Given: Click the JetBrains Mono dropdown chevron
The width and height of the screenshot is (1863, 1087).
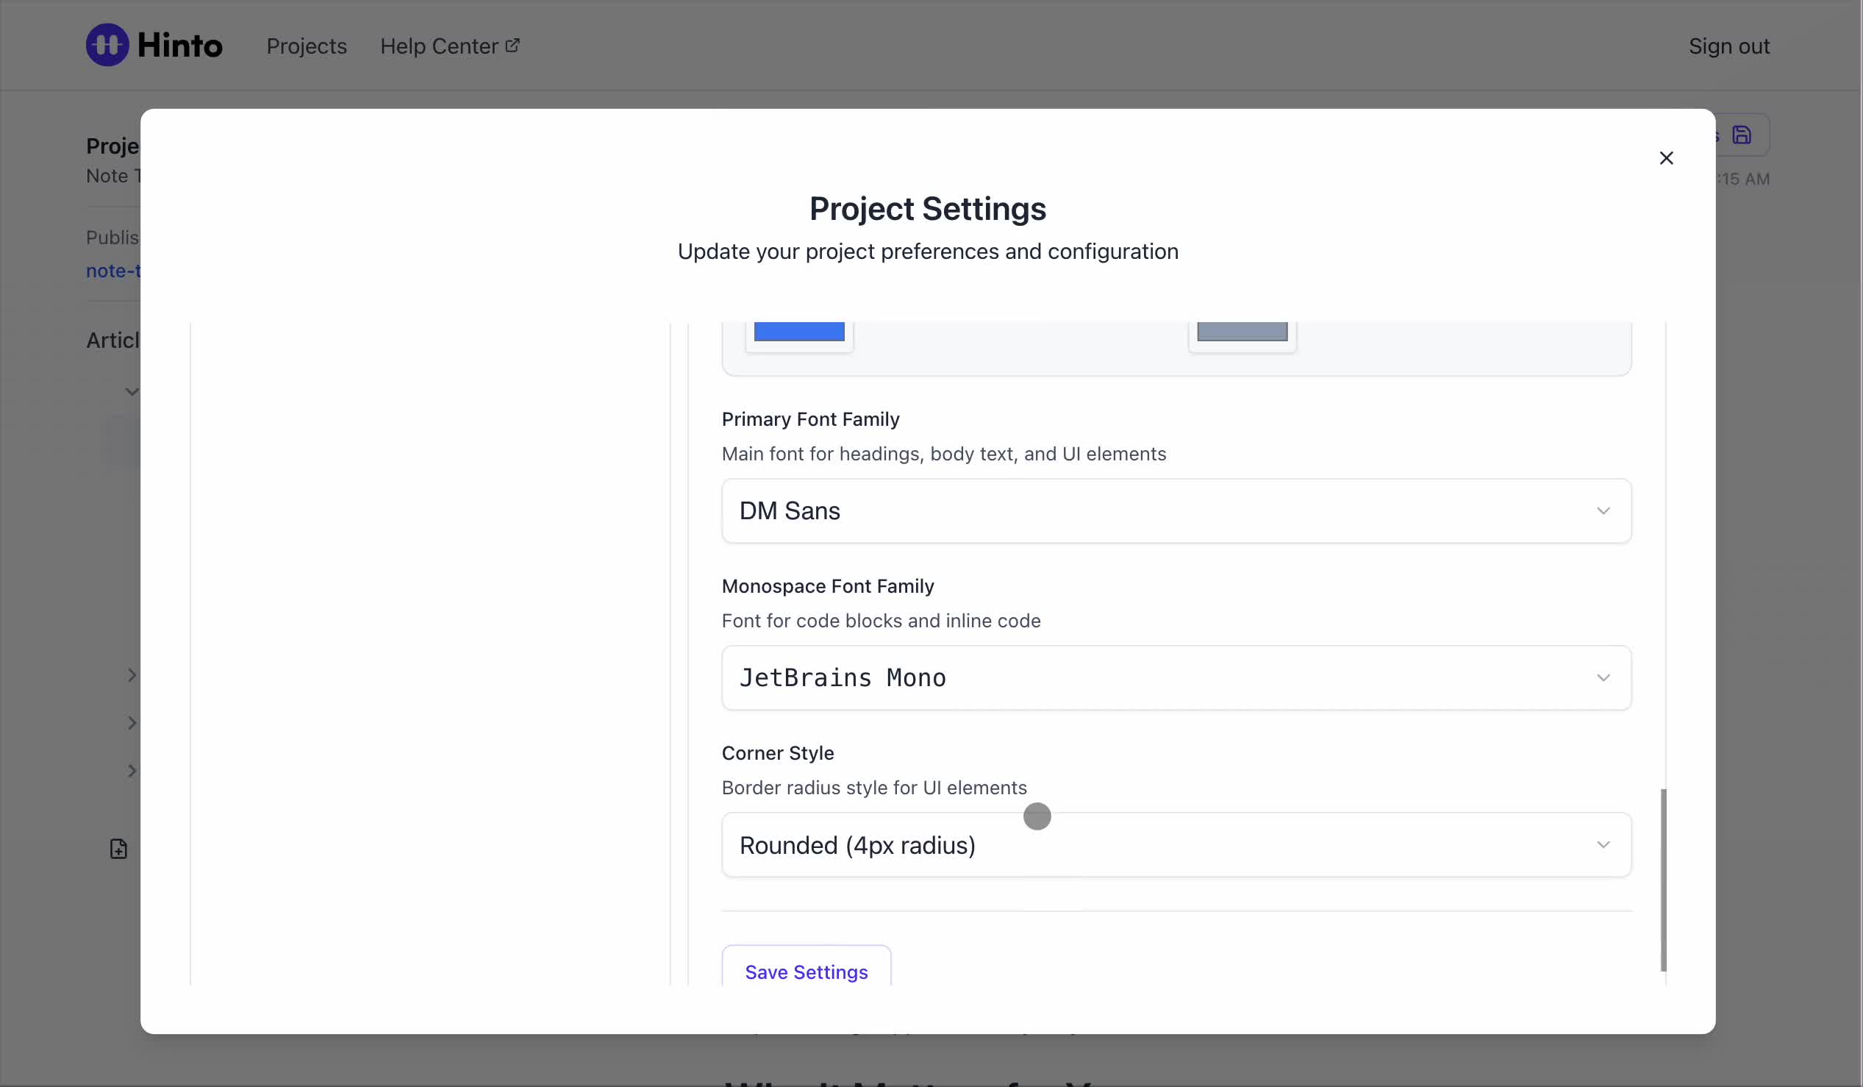Looking at the screenshot, I should [1602, 678].
